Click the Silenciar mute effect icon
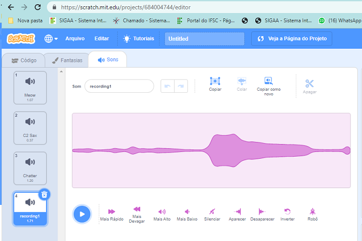Viewport: 362px width, 241px height. (212, 211)
